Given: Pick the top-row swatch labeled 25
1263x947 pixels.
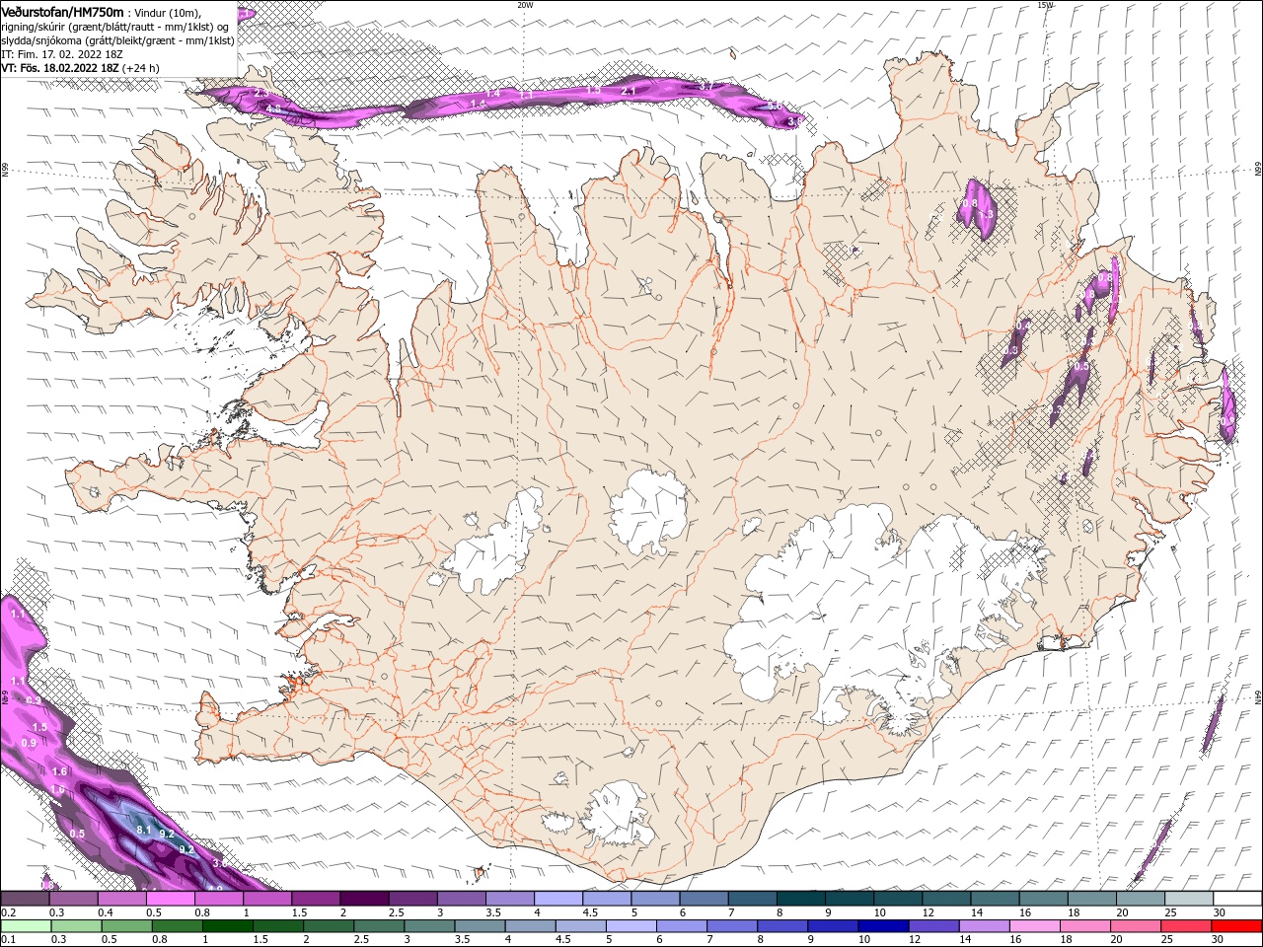Looking at the screenshot, I should pyautogui.click(x=1189, y=898).
